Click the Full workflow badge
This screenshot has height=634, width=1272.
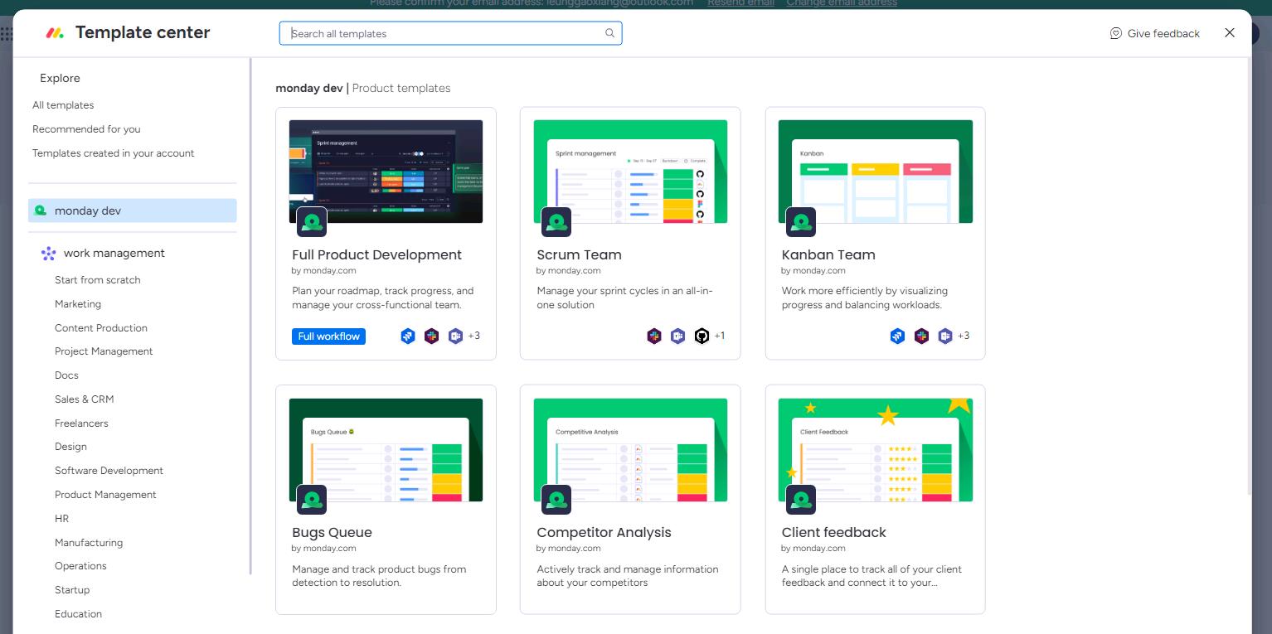tap(328, 336)
